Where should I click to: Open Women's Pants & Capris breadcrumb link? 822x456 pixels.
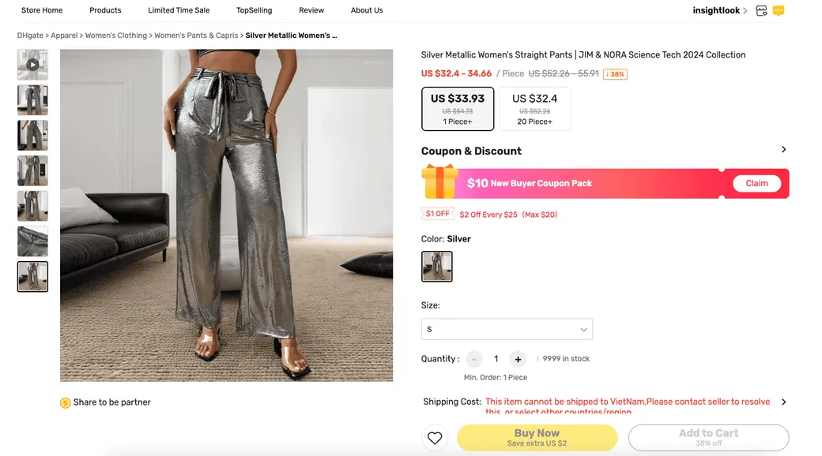point(196,36)
